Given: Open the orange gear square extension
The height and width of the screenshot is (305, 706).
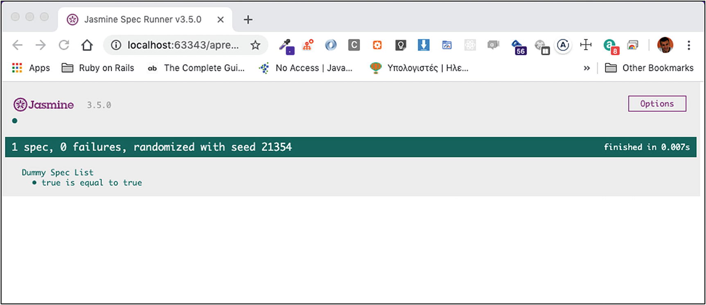Looking at the screenshot, I should 377,45.
